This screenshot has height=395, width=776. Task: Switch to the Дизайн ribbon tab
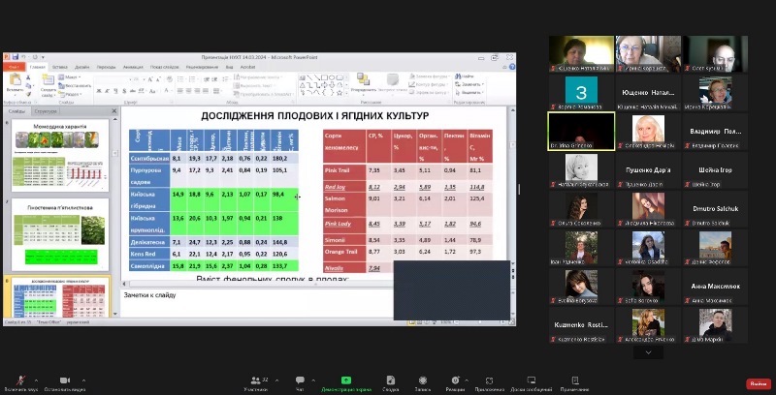81,67
